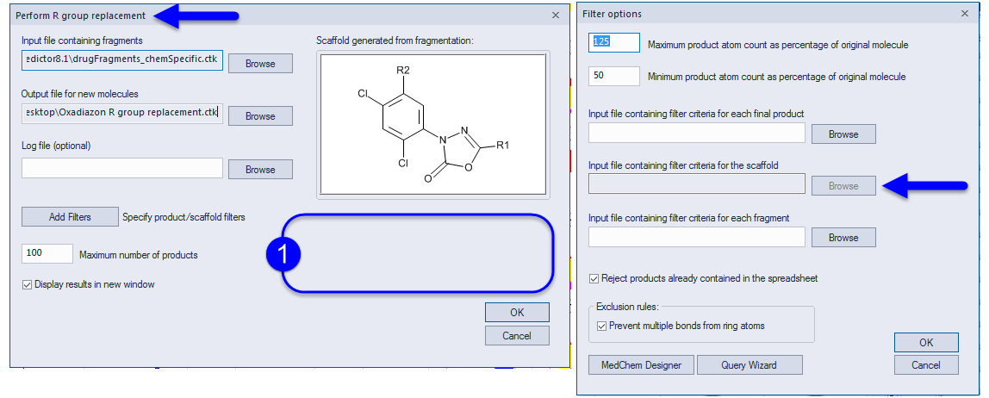989x398 pixels.
Task: Click the Add Filters button
Action: [70, 217]
